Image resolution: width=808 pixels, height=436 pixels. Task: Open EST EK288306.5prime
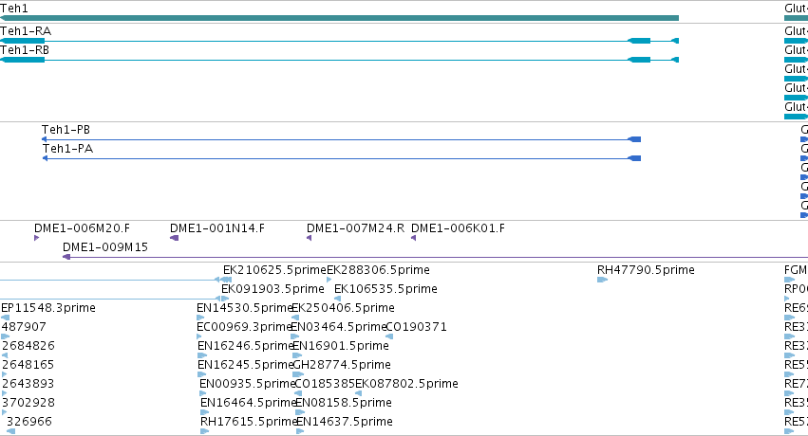click(x=378, y=270)
